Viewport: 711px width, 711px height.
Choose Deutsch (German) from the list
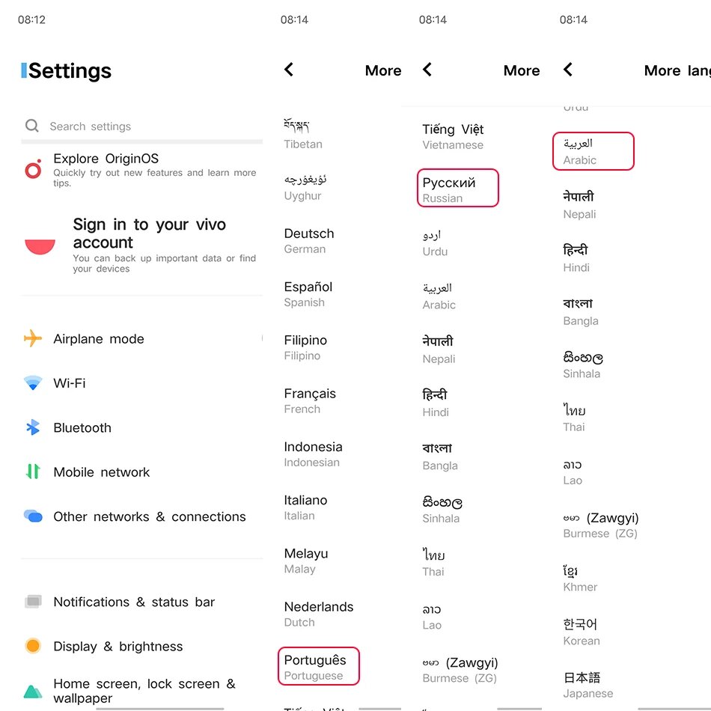click(x=309, y=240)
